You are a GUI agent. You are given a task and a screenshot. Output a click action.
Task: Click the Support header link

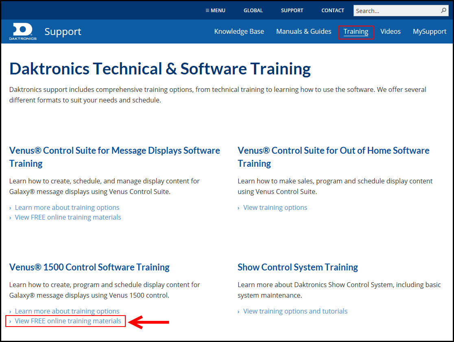click(63, 31)
